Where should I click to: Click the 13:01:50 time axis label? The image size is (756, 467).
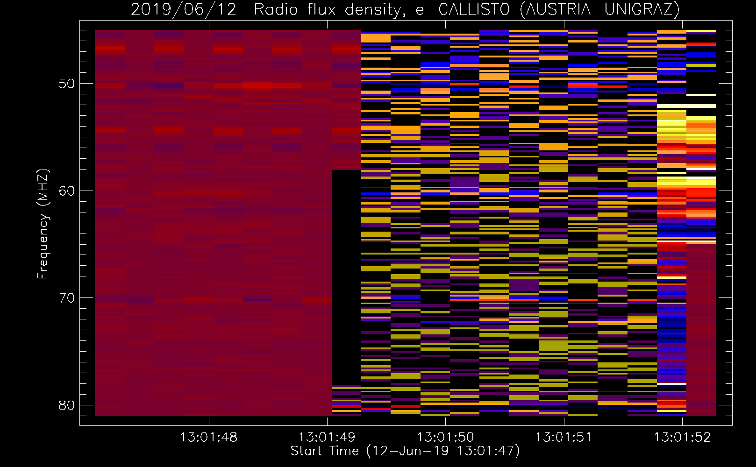click(445, 438)
